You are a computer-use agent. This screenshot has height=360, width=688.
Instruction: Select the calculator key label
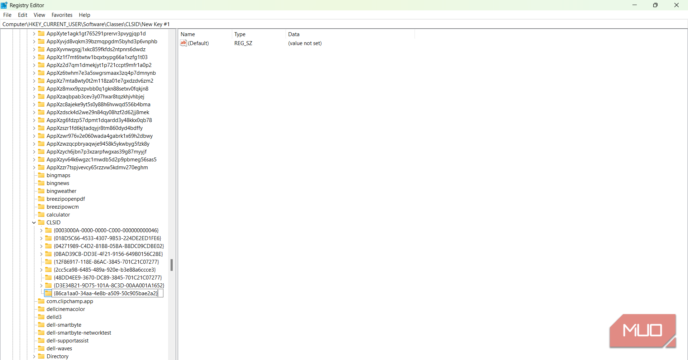(58, 215)
